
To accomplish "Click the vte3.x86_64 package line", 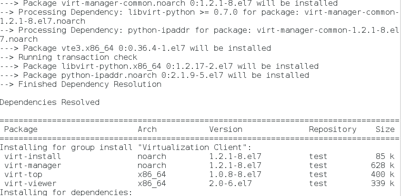I will [135, 48].
